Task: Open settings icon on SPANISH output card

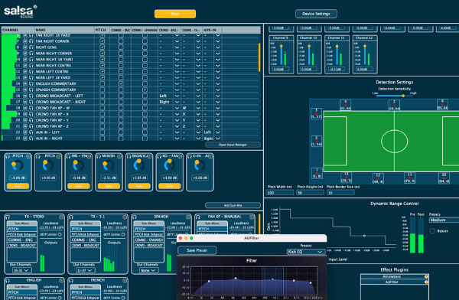Action: point(188,217)
